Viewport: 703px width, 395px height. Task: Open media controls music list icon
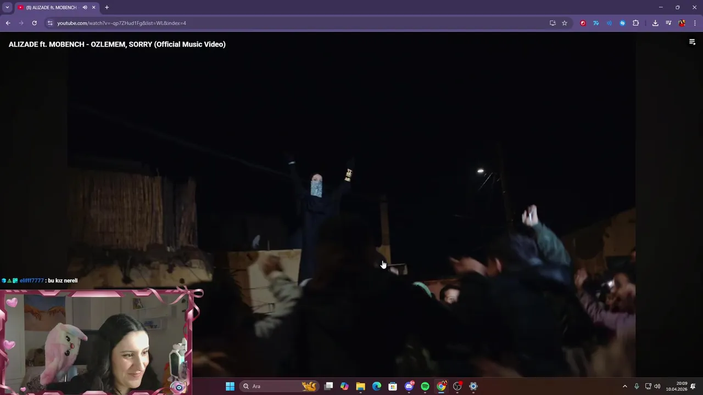668,23
